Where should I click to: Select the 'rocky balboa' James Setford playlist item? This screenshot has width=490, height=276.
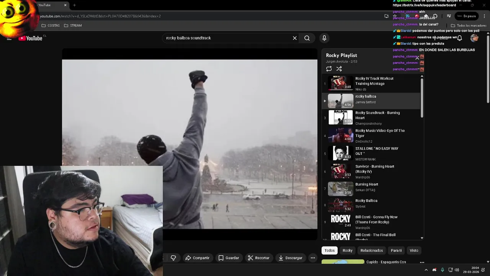(x=371, y=101)
